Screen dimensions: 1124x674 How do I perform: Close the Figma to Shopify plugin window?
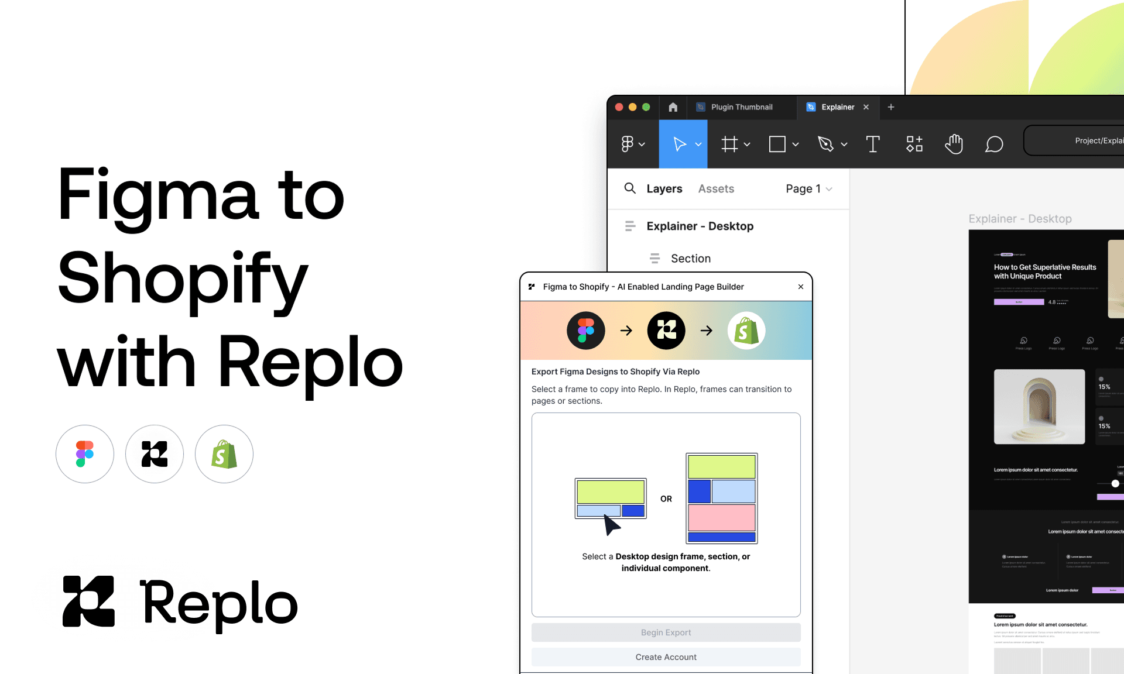[801, 287]
